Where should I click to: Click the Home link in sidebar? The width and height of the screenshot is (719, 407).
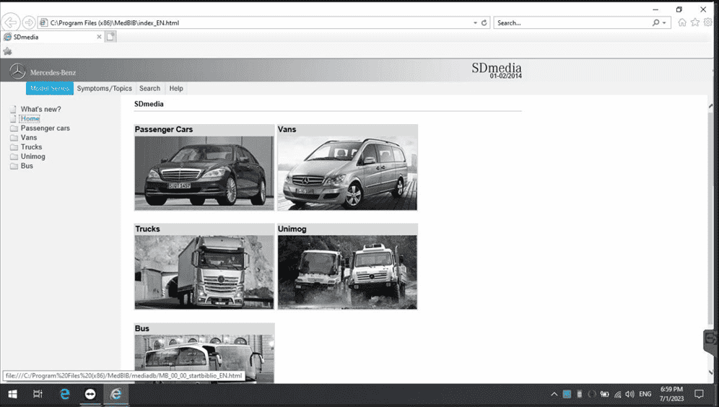tap(30, 118)
